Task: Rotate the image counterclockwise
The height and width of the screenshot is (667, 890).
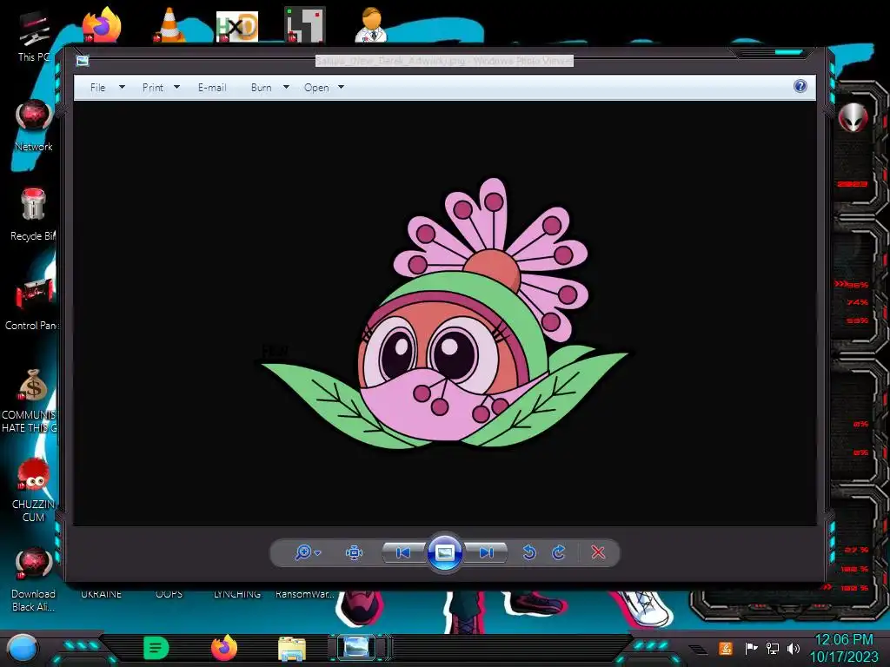Action: click(529, 552)
